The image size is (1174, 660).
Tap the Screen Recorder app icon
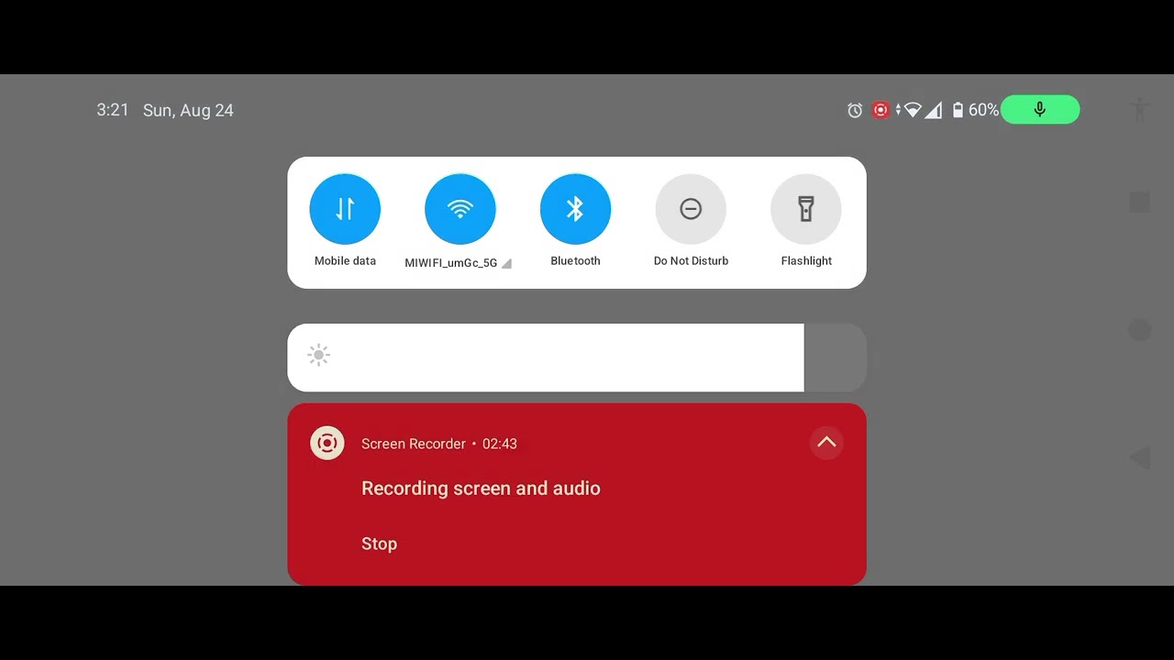(x=327, y=444)
